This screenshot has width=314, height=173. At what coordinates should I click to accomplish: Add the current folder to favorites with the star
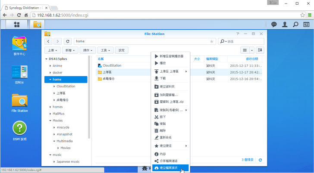211,41
